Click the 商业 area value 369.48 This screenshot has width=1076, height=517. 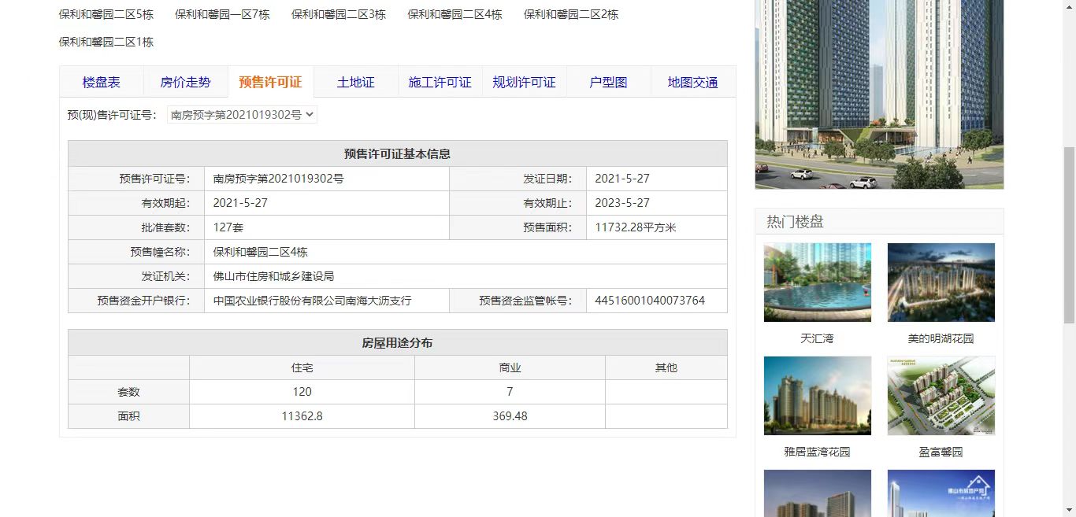tap(510, 416)
